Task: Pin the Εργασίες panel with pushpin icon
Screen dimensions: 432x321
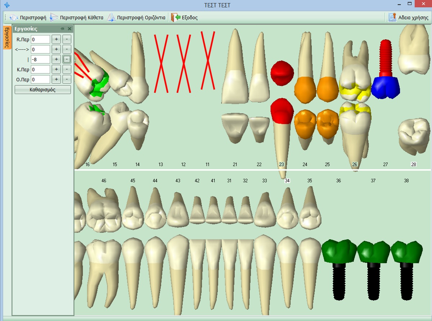Action: pos(63,29)
